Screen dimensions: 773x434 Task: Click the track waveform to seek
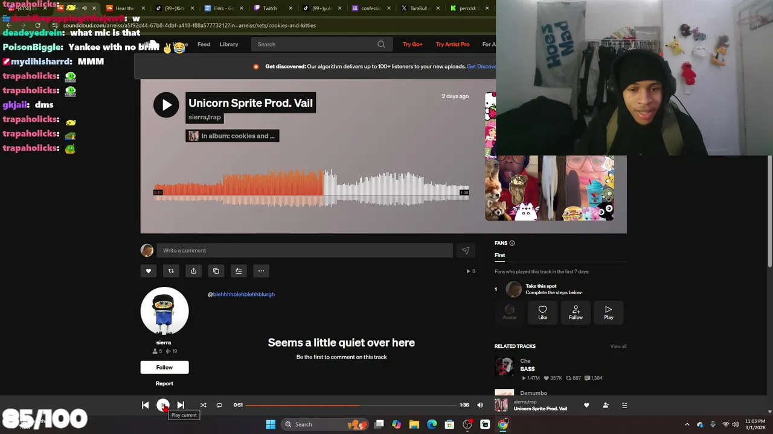tap(312, 187)
